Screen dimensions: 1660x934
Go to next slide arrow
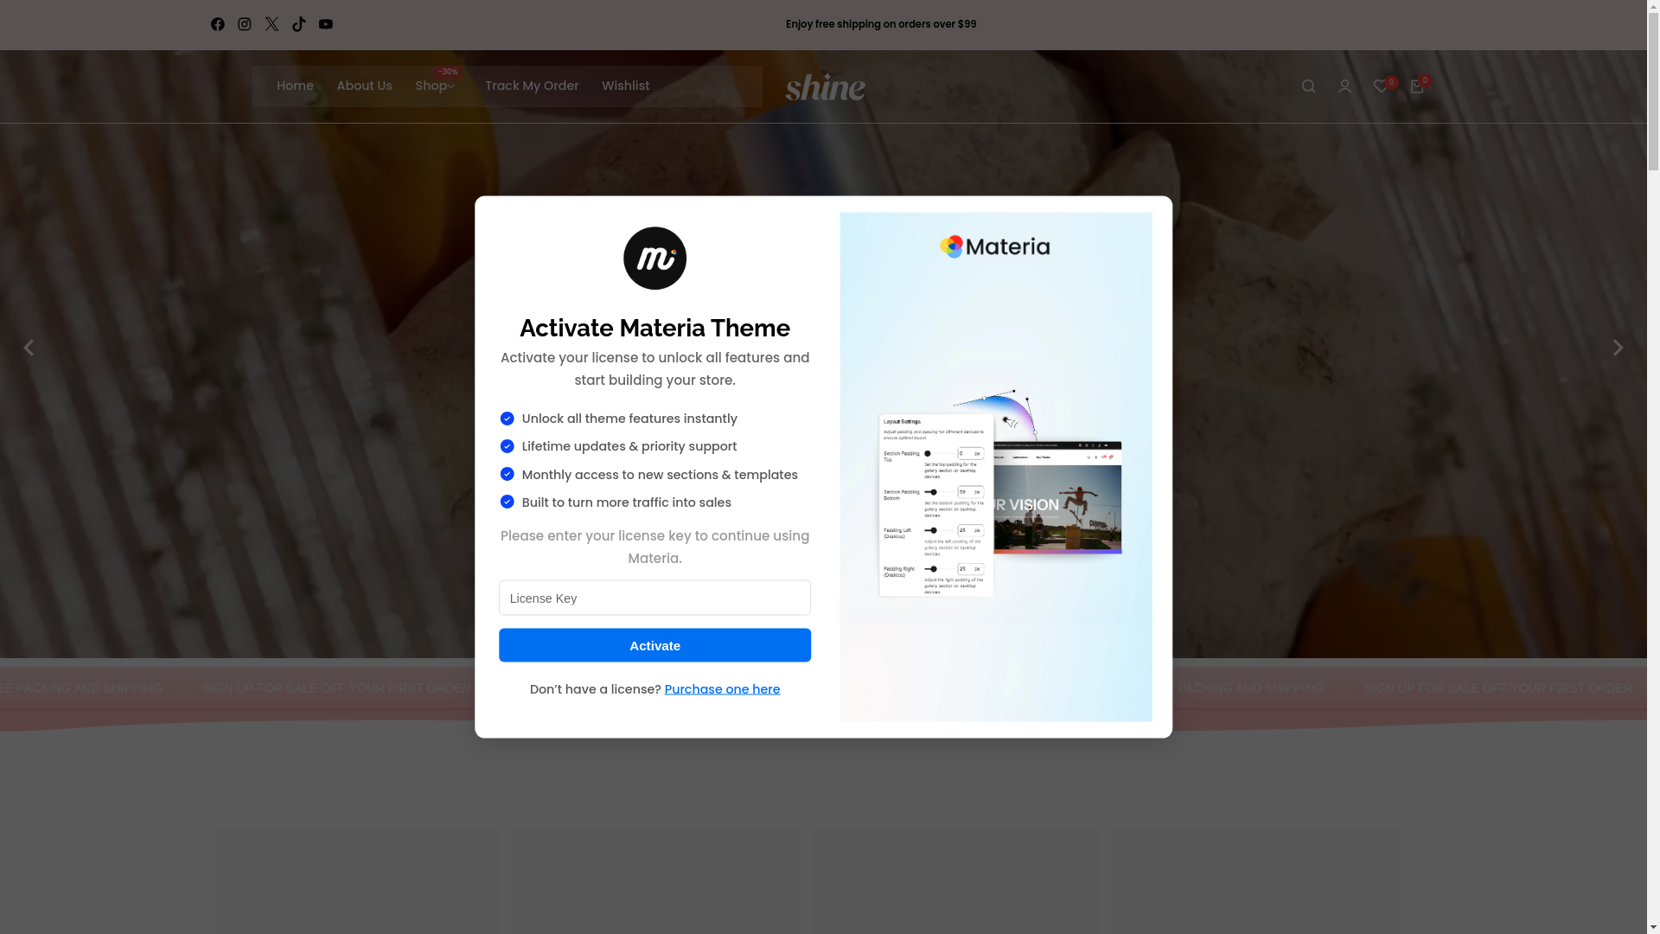coord(1618,348)
